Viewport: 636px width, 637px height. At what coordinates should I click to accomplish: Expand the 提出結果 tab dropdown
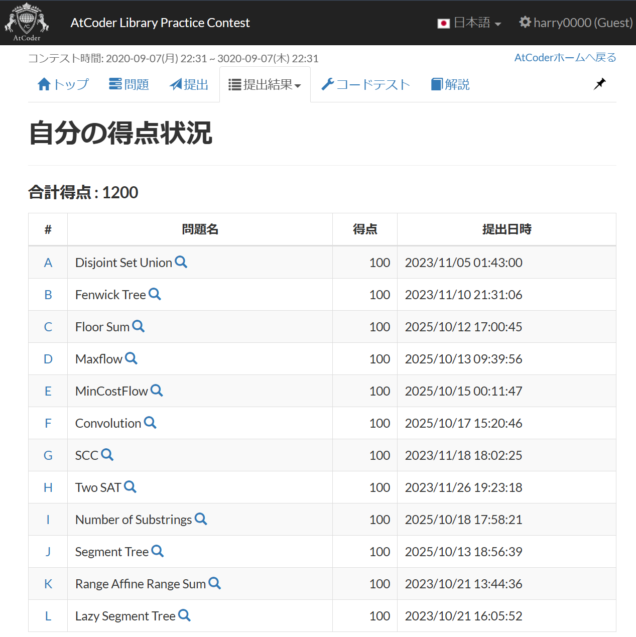(265, 85)
